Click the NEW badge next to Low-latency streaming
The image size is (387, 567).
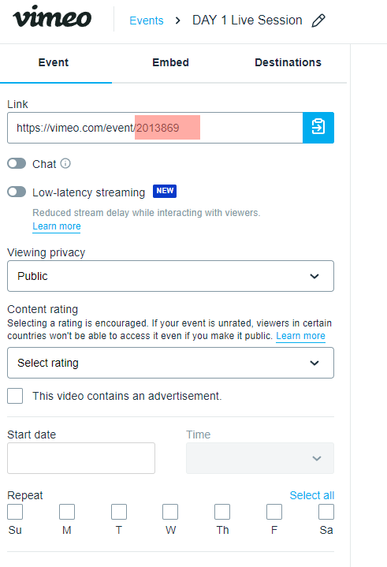point(165,191)
